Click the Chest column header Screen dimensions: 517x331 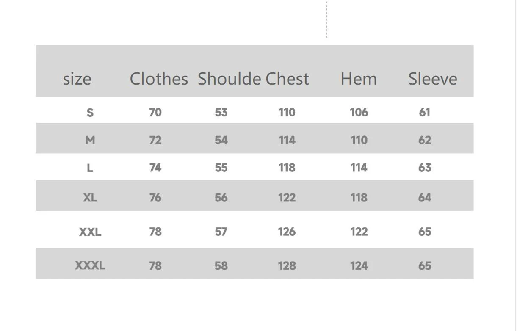[x=288, y=79]
